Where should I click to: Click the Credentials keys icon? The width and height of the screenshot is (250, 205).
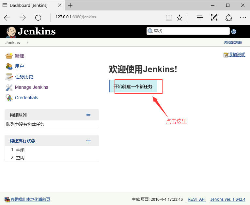(x=9, y=98)
